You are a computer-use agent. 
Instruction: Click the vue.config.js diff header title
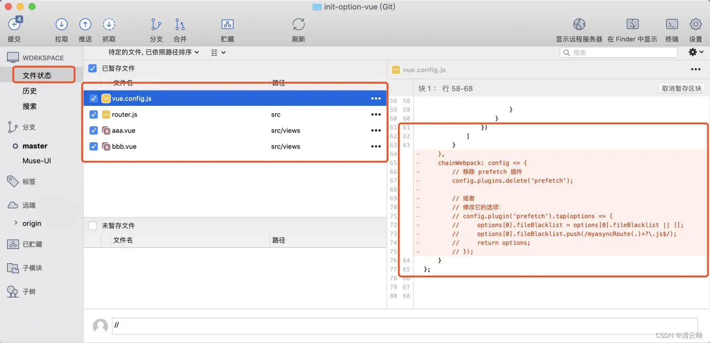click(x=424, y=69)
